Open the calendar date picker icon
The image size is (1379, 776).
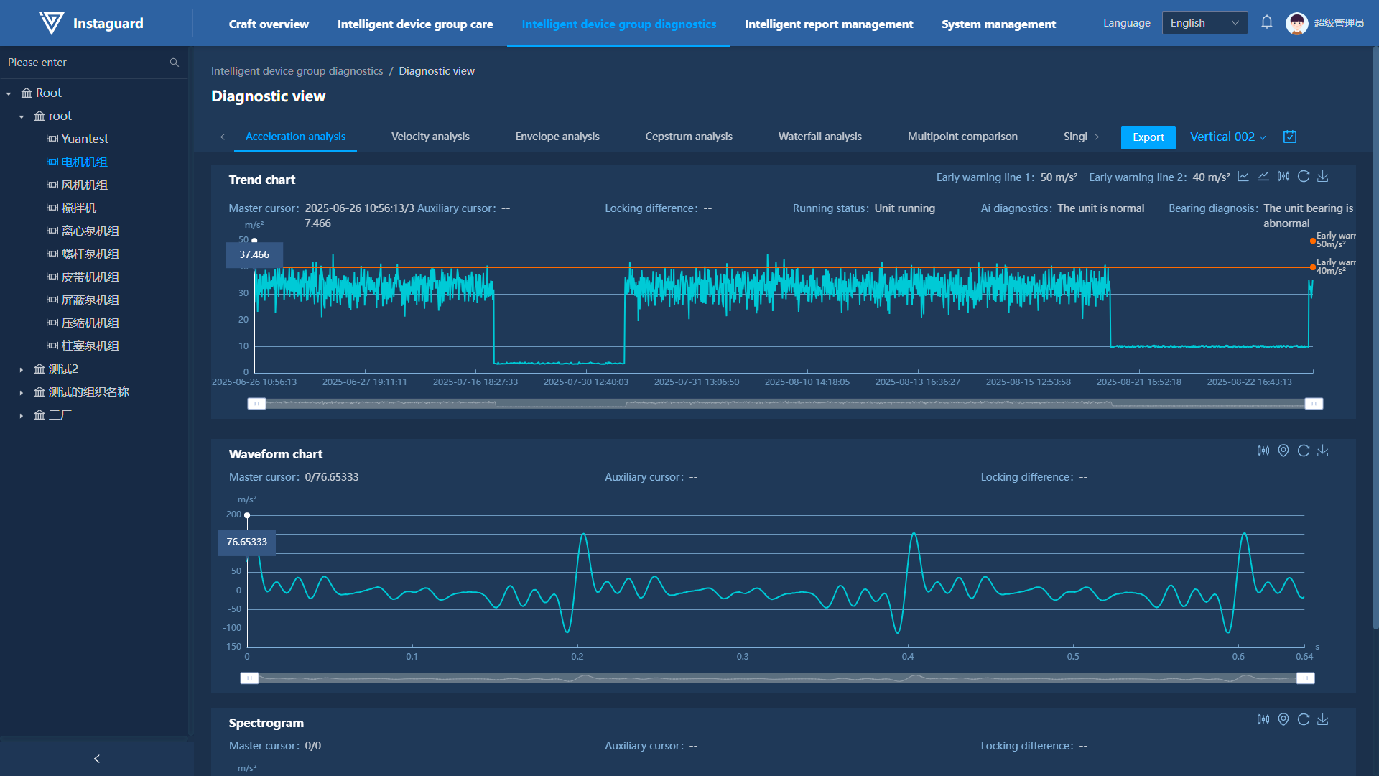(1290, 137)
